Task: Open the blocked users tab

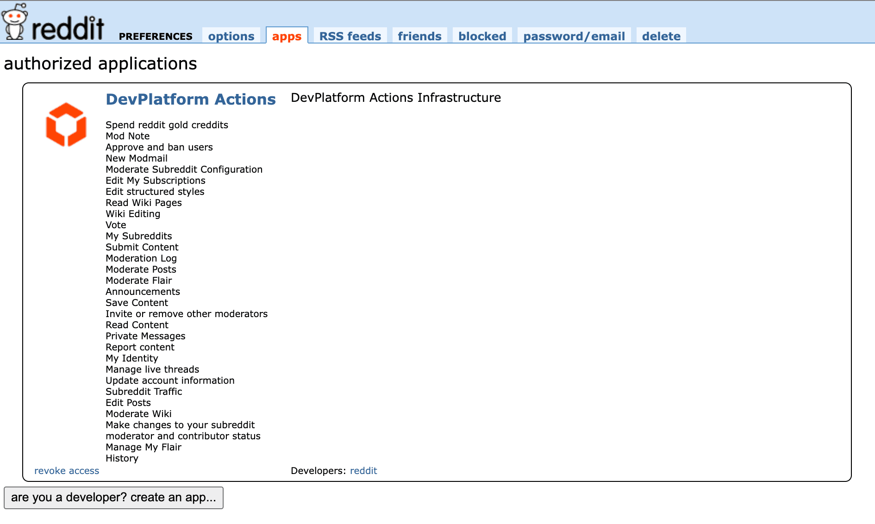Action: pyautogui.click(x=482, y=36)
